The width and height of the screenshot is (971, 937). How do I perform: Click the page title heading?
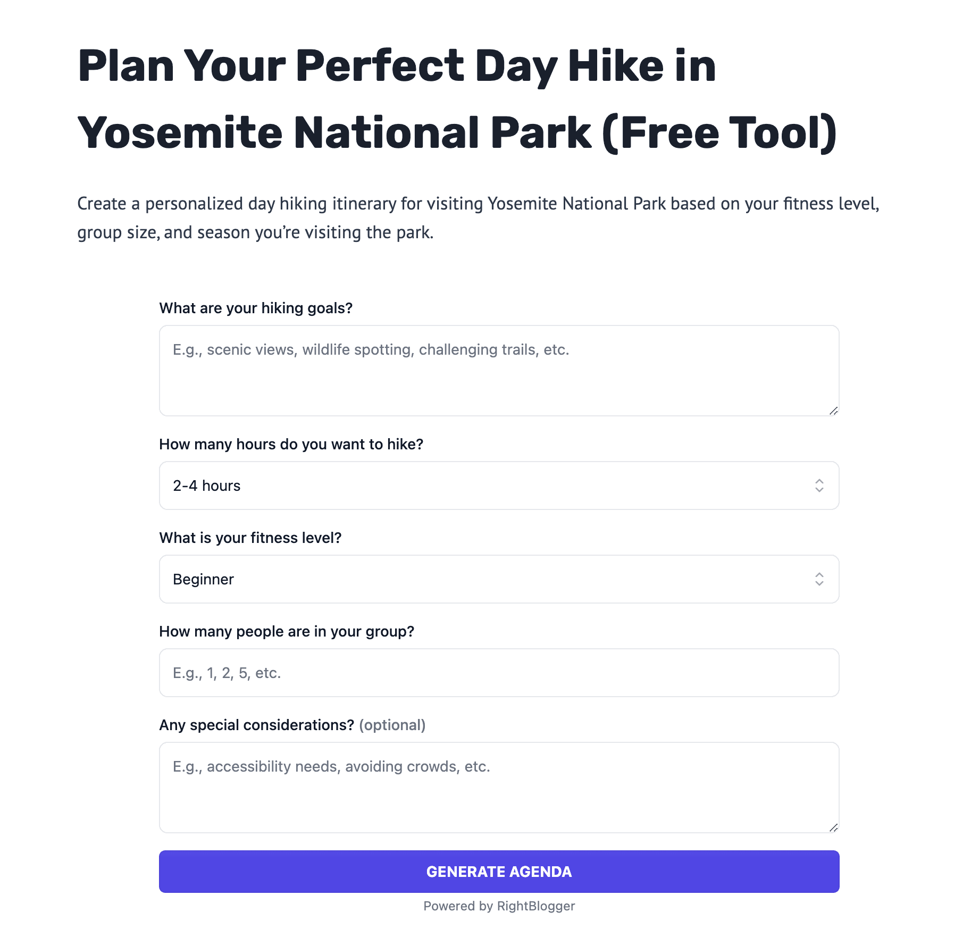[457, 98]
